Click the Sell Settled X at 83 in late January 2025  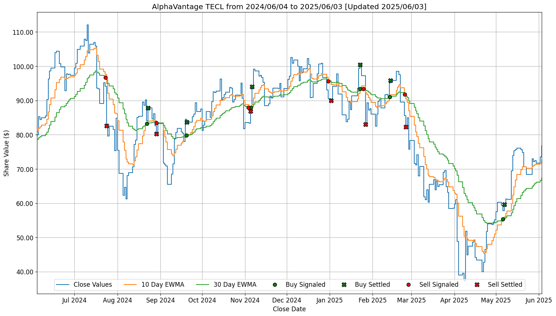coord(366,124)
